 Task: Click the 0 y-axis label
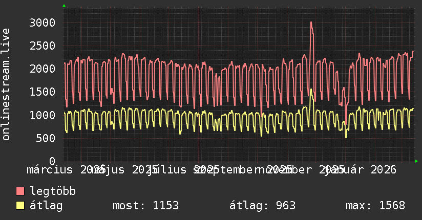click(x=52, y=161)
